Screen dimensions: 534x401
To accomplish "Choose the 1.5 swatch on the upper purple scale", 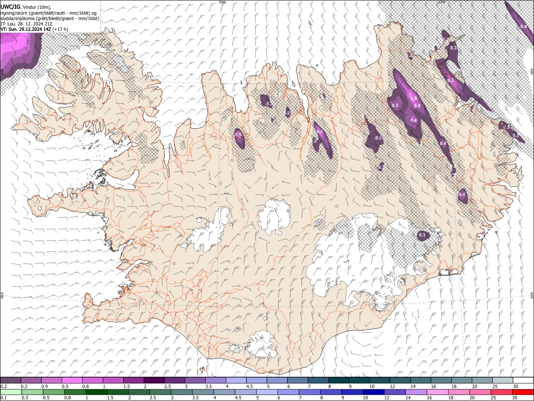I will 133,381.
